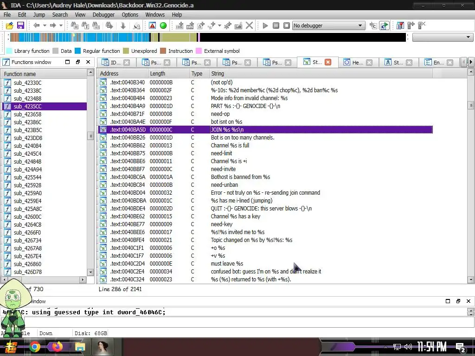The width and height of the screenshot is (475, 356).
Task: Click the Functions window horizontal scrollbar
Action: click(x=44, y=280)
